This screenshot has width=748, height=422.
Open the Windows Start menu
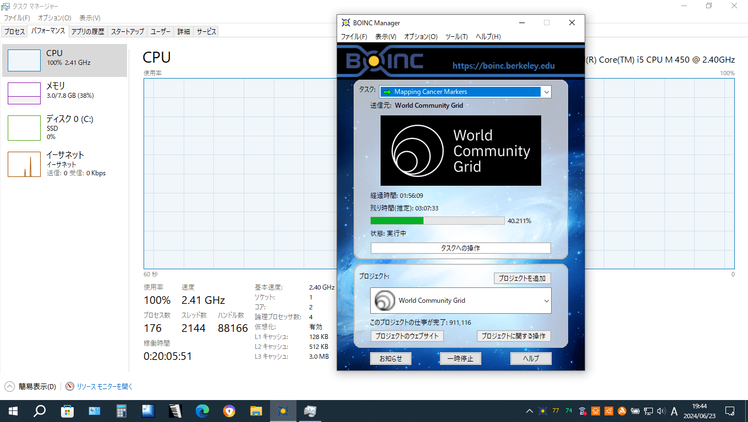pos(13,410)
